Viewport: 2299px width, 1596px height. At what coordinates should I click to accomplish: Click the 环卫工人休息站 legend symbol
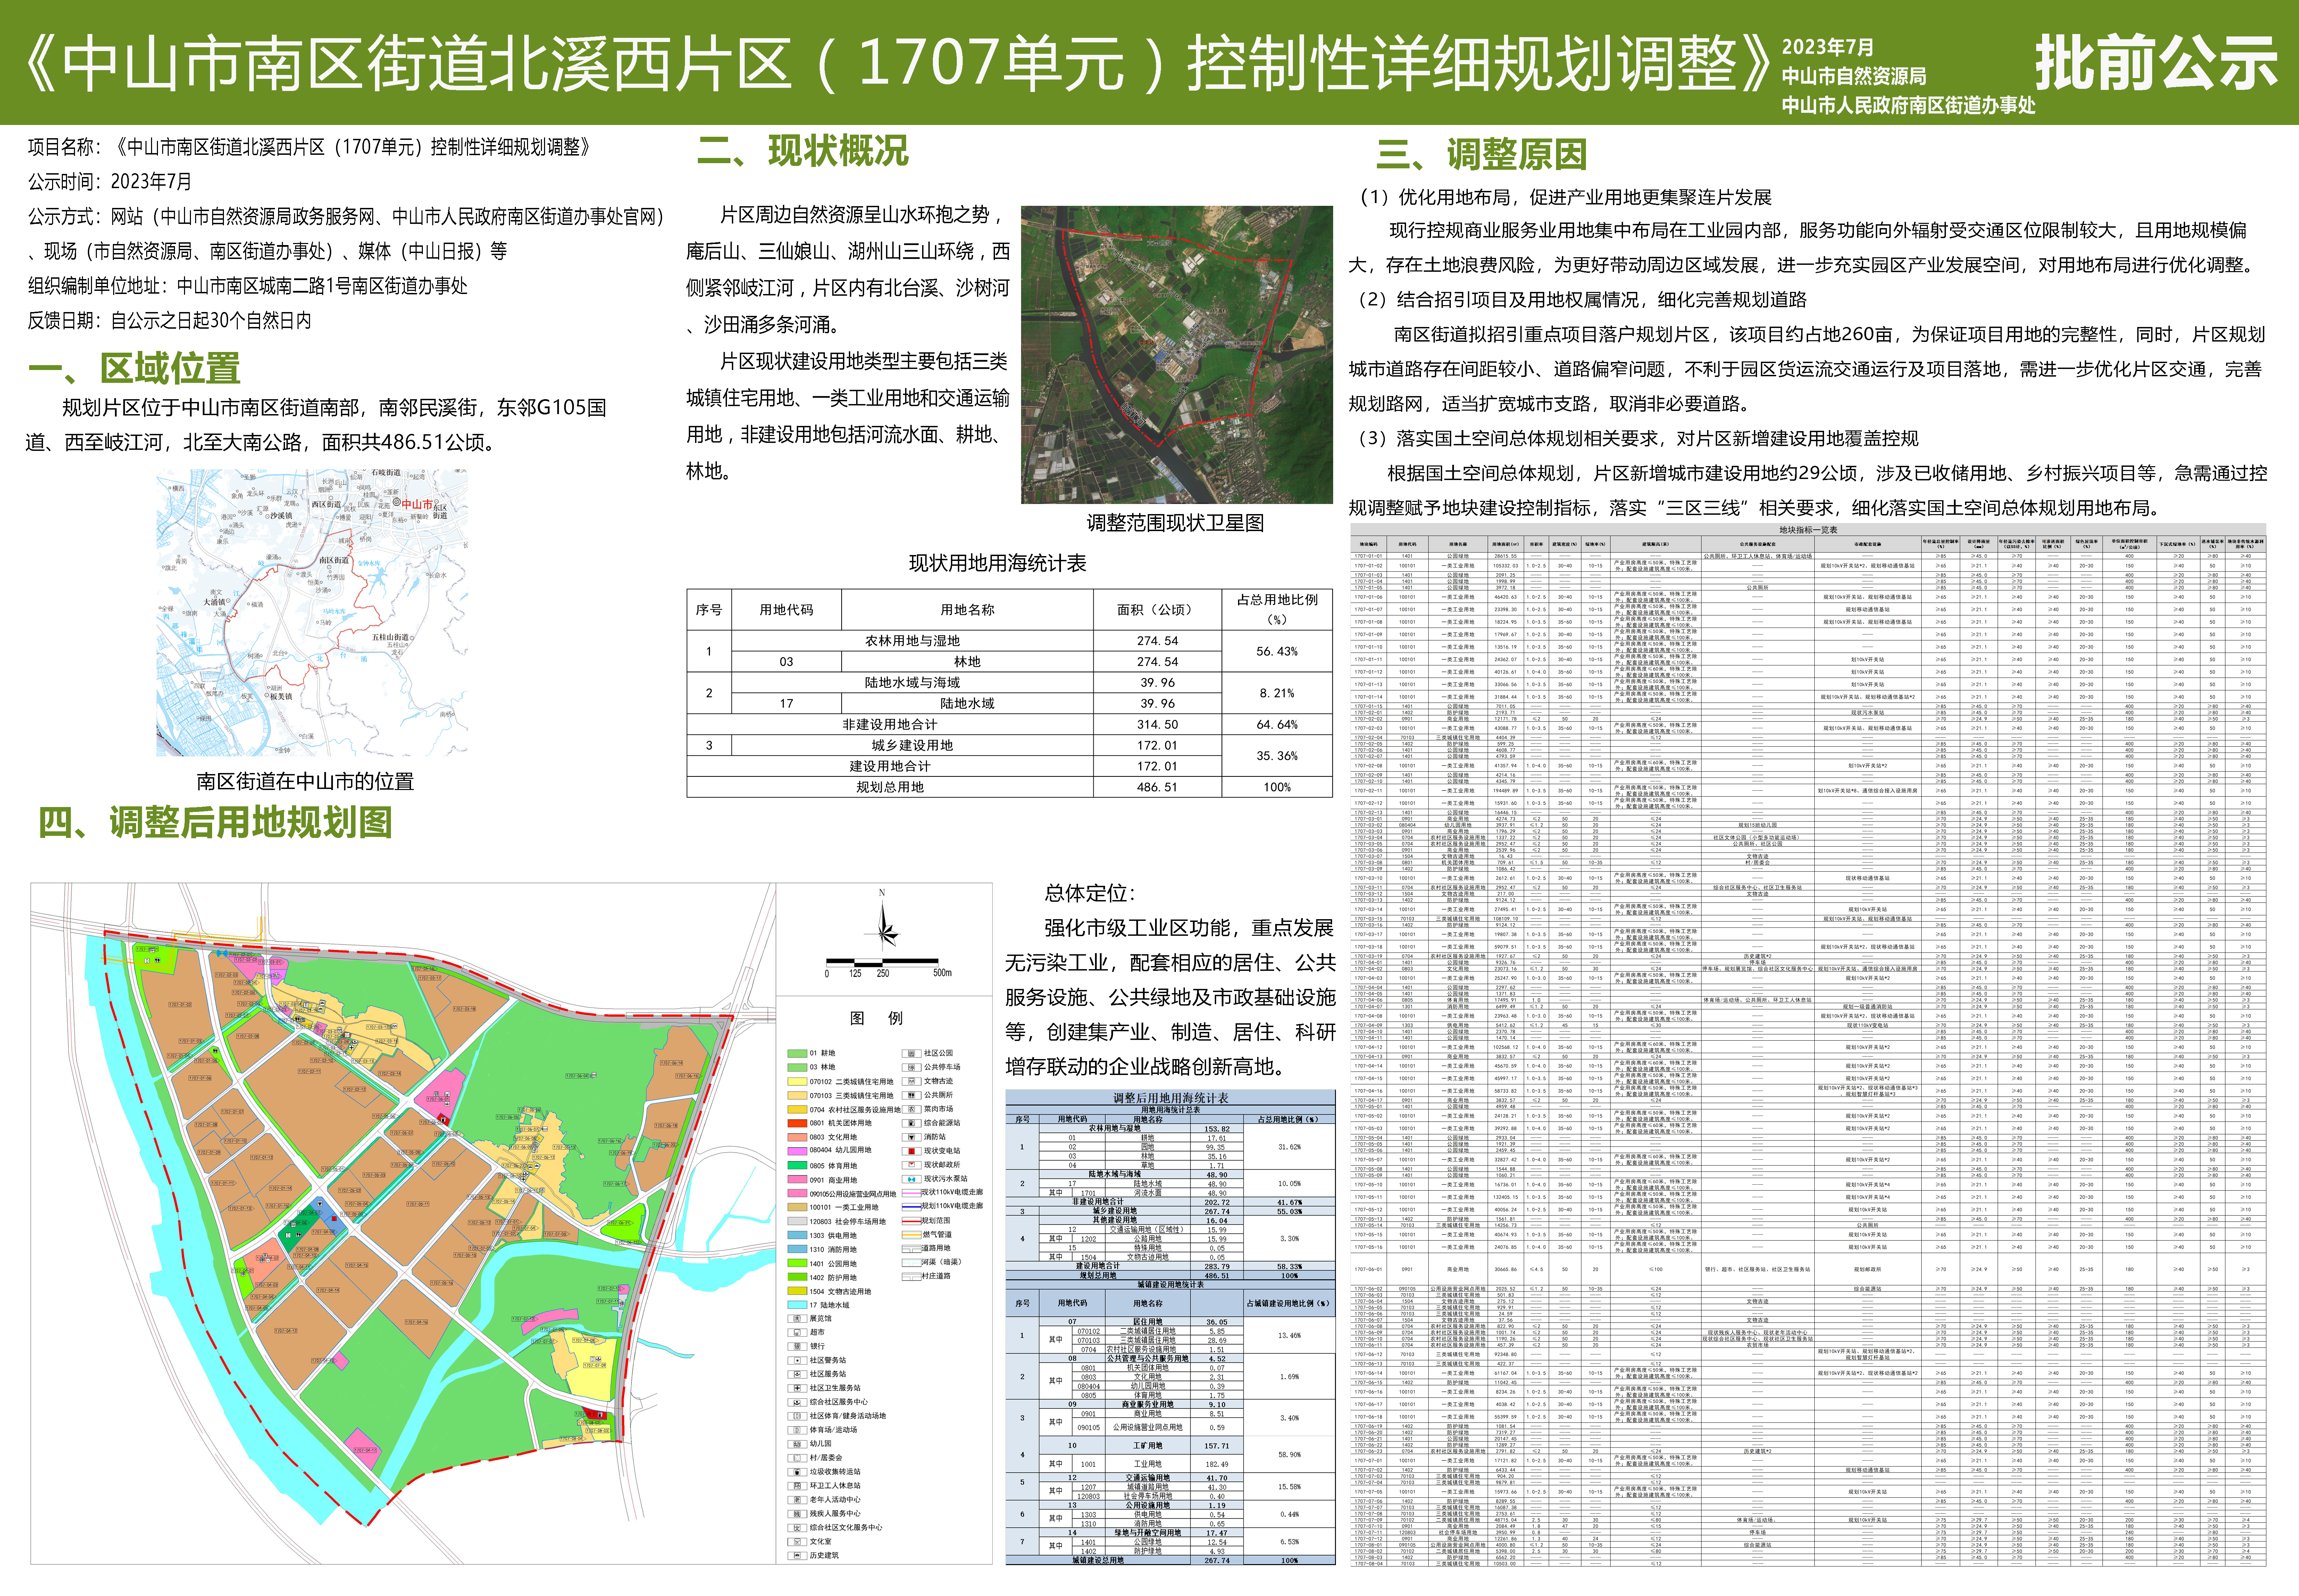797,1486
